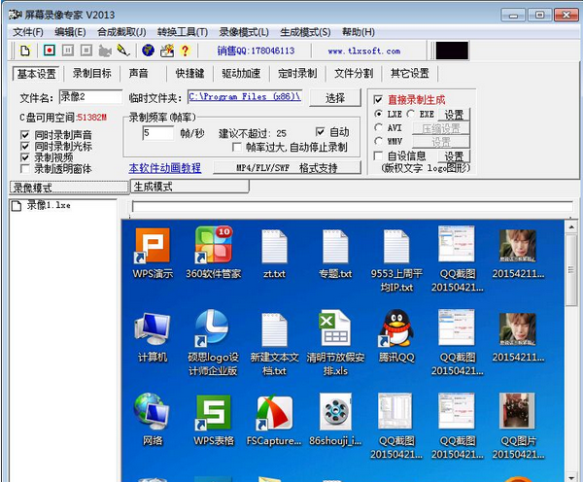583x482 pixels.
Task: Choose the WMV output radio button
Action: pos(381,141)
